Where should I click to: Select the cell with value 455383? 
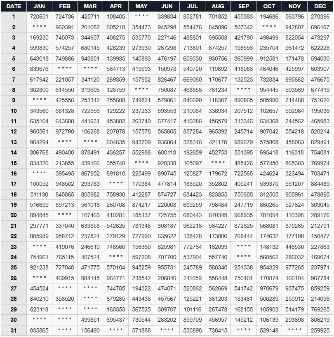pos(243,16)
